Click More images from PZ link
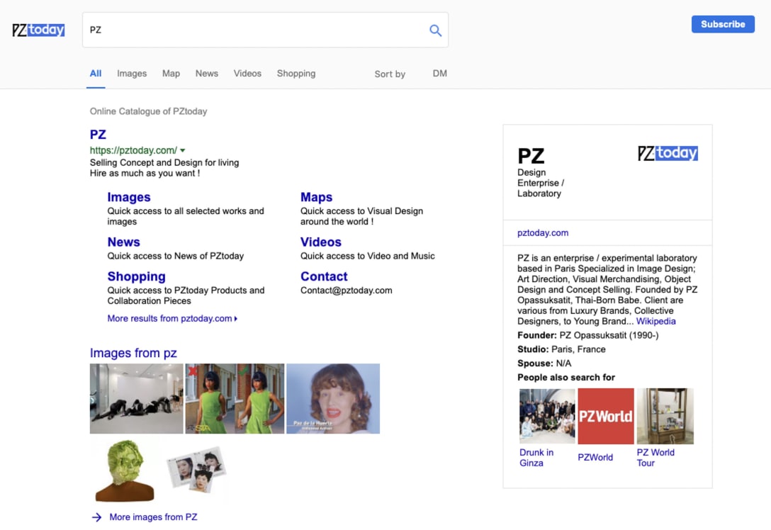This screenshot has width=771, height=530. point(153,517)
